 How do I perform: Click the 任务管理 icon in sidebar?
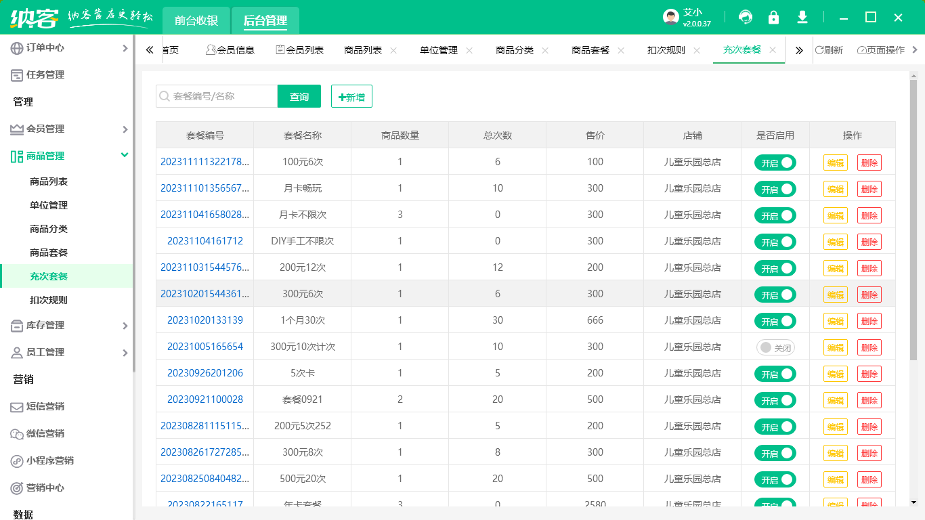[x=16, y=74]
